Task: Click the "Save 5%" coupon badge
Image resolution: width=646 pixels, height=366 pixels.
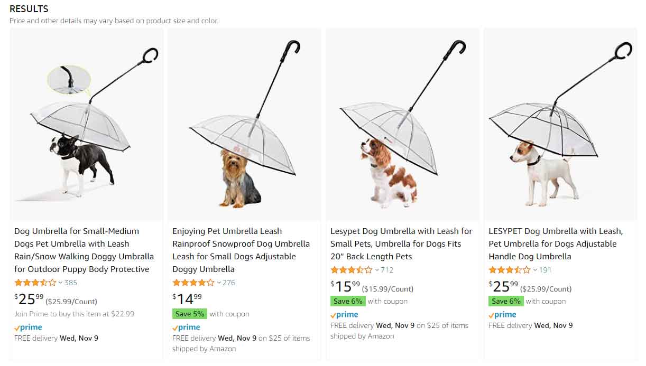Action: point(189,314)
